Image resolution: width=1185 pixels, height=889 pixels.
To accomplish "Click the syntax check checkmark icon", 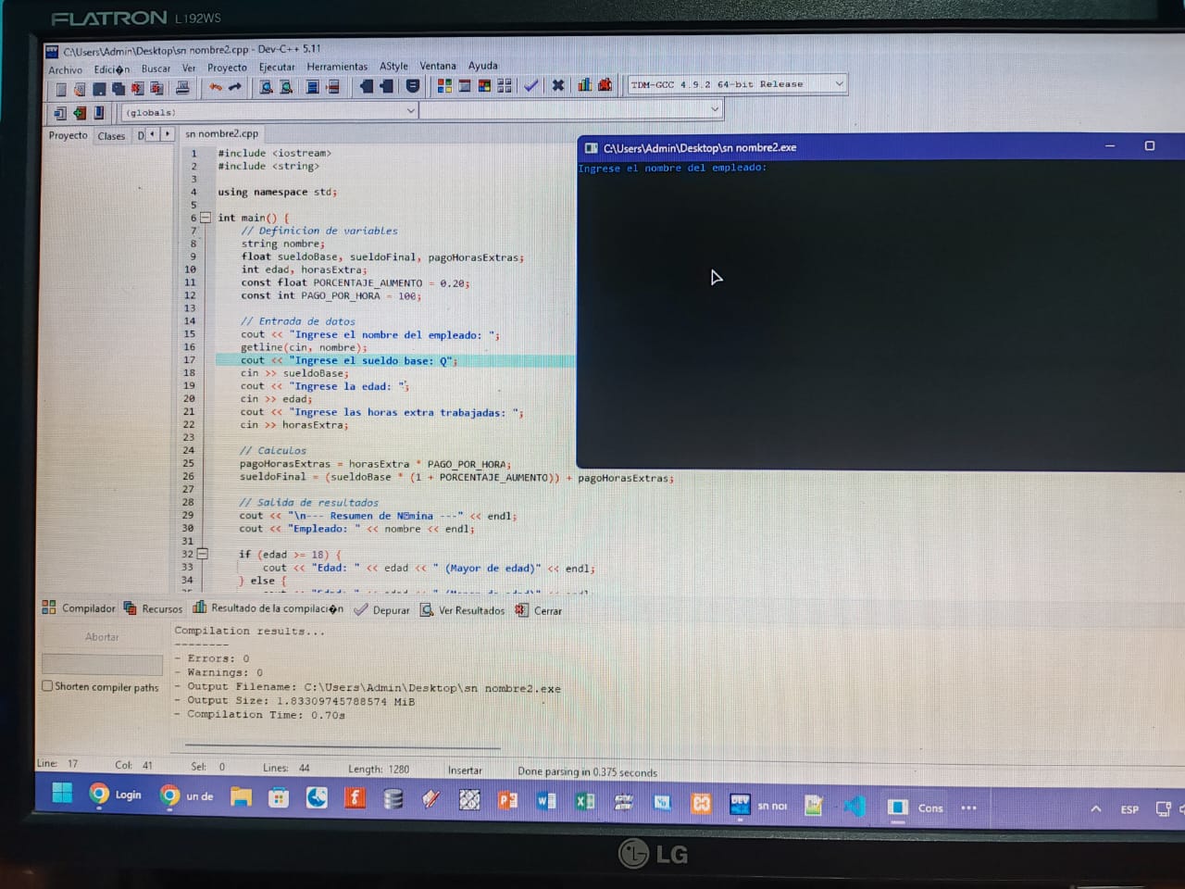I will point(530,85).
